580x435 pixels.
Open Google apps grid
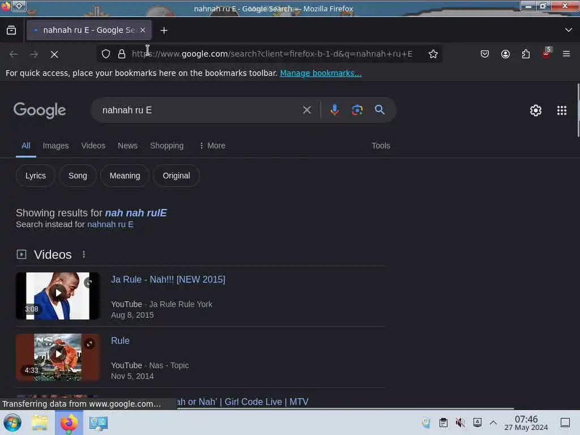[x=562, y=110]
